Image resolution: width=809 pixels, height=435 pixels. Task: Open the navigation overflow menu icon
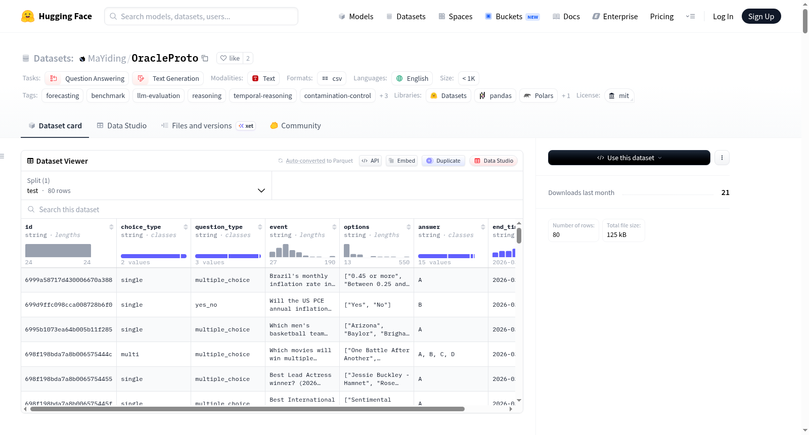(x=690, y=16)
